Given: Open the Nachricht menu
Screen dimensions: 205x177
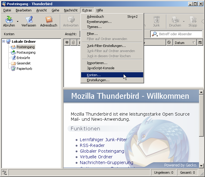Looking at the screenshot, I should (71, 10).
